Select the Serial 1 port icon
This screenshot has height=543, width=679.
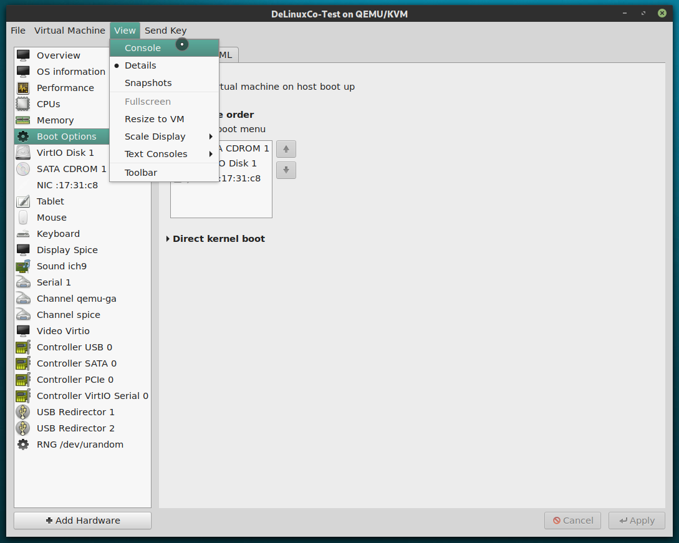(x=23, y=282)
